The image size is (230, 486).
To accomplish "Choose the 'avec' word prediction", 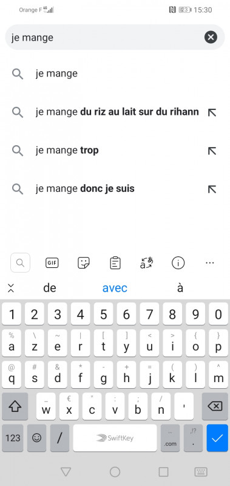I will tap(115, 288).
